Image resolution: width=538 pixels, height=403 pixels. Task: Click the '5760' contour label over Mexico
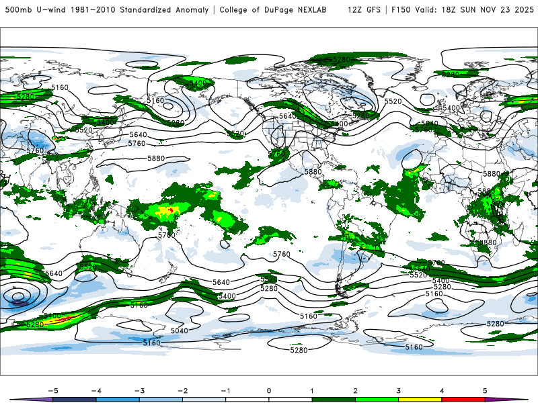(x=276, y=154)
